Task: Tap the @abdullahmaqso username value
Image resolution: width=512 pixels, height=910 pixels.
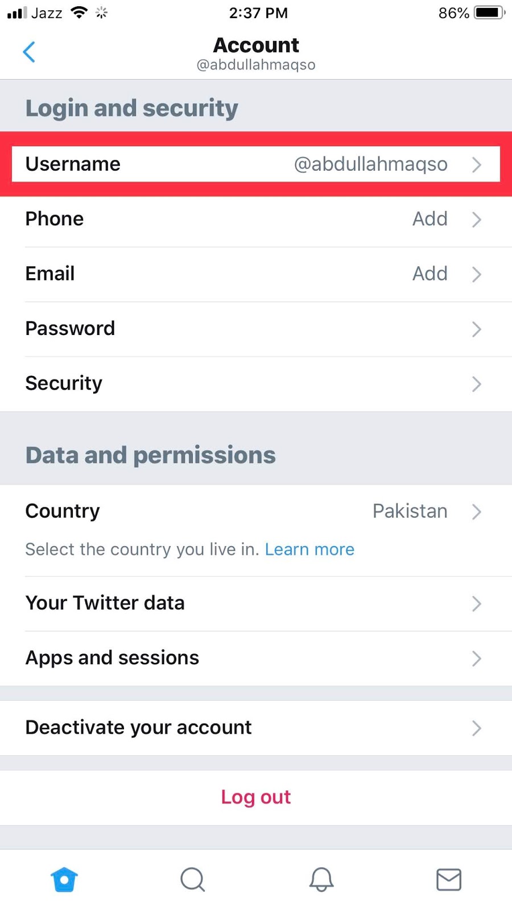Action: (x=371, y=164)
